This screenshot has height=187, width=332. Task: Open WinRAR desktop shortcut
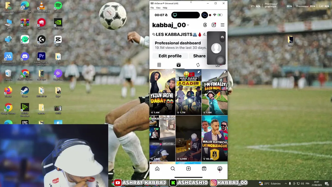[25, 24]
